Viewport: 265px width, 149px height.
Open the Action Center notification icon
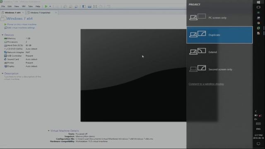click(258, 144)
